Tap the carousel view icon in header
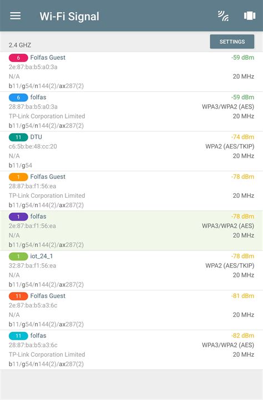The height and width of the screenshot is (400, 263). pyautogui.click(x=250, y=16)
